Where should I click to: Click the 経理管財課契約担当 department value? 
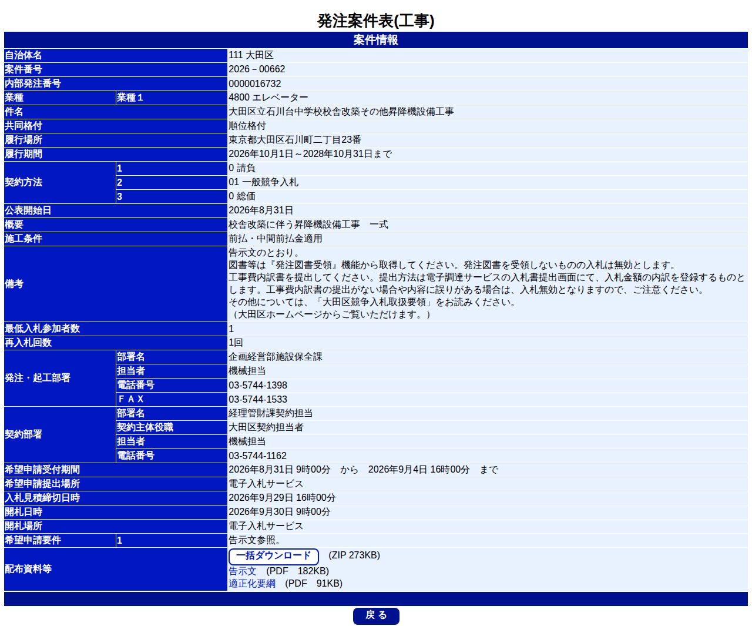point(271,413)
